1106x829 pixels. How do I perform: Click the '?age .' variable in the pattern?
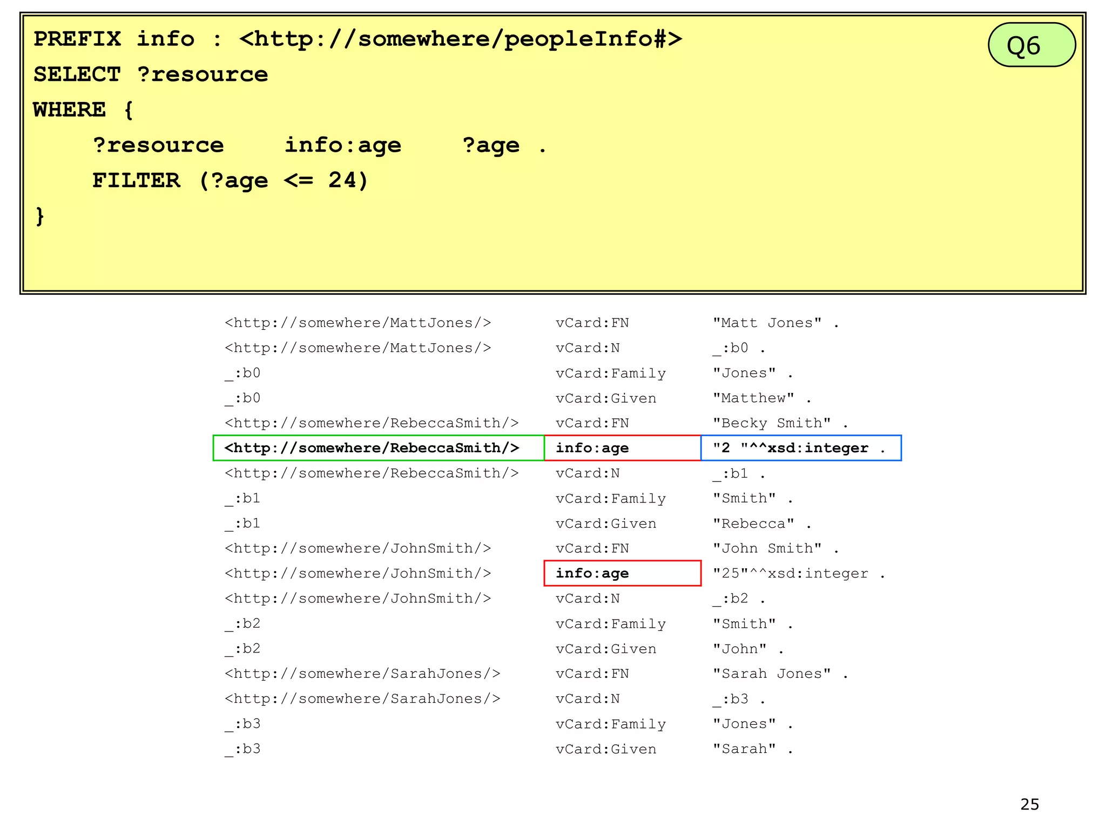[x=504, y=145]
